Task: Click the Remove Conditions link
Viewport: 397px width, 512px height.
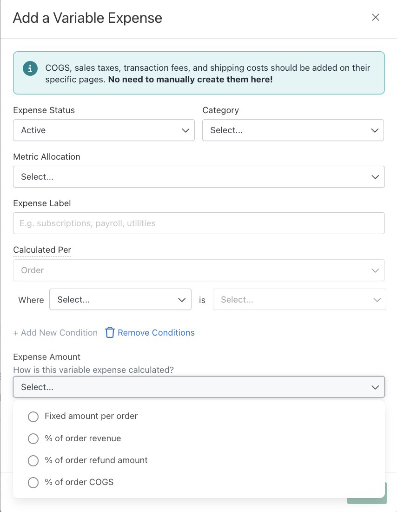Action: click(x=156, y=332)
